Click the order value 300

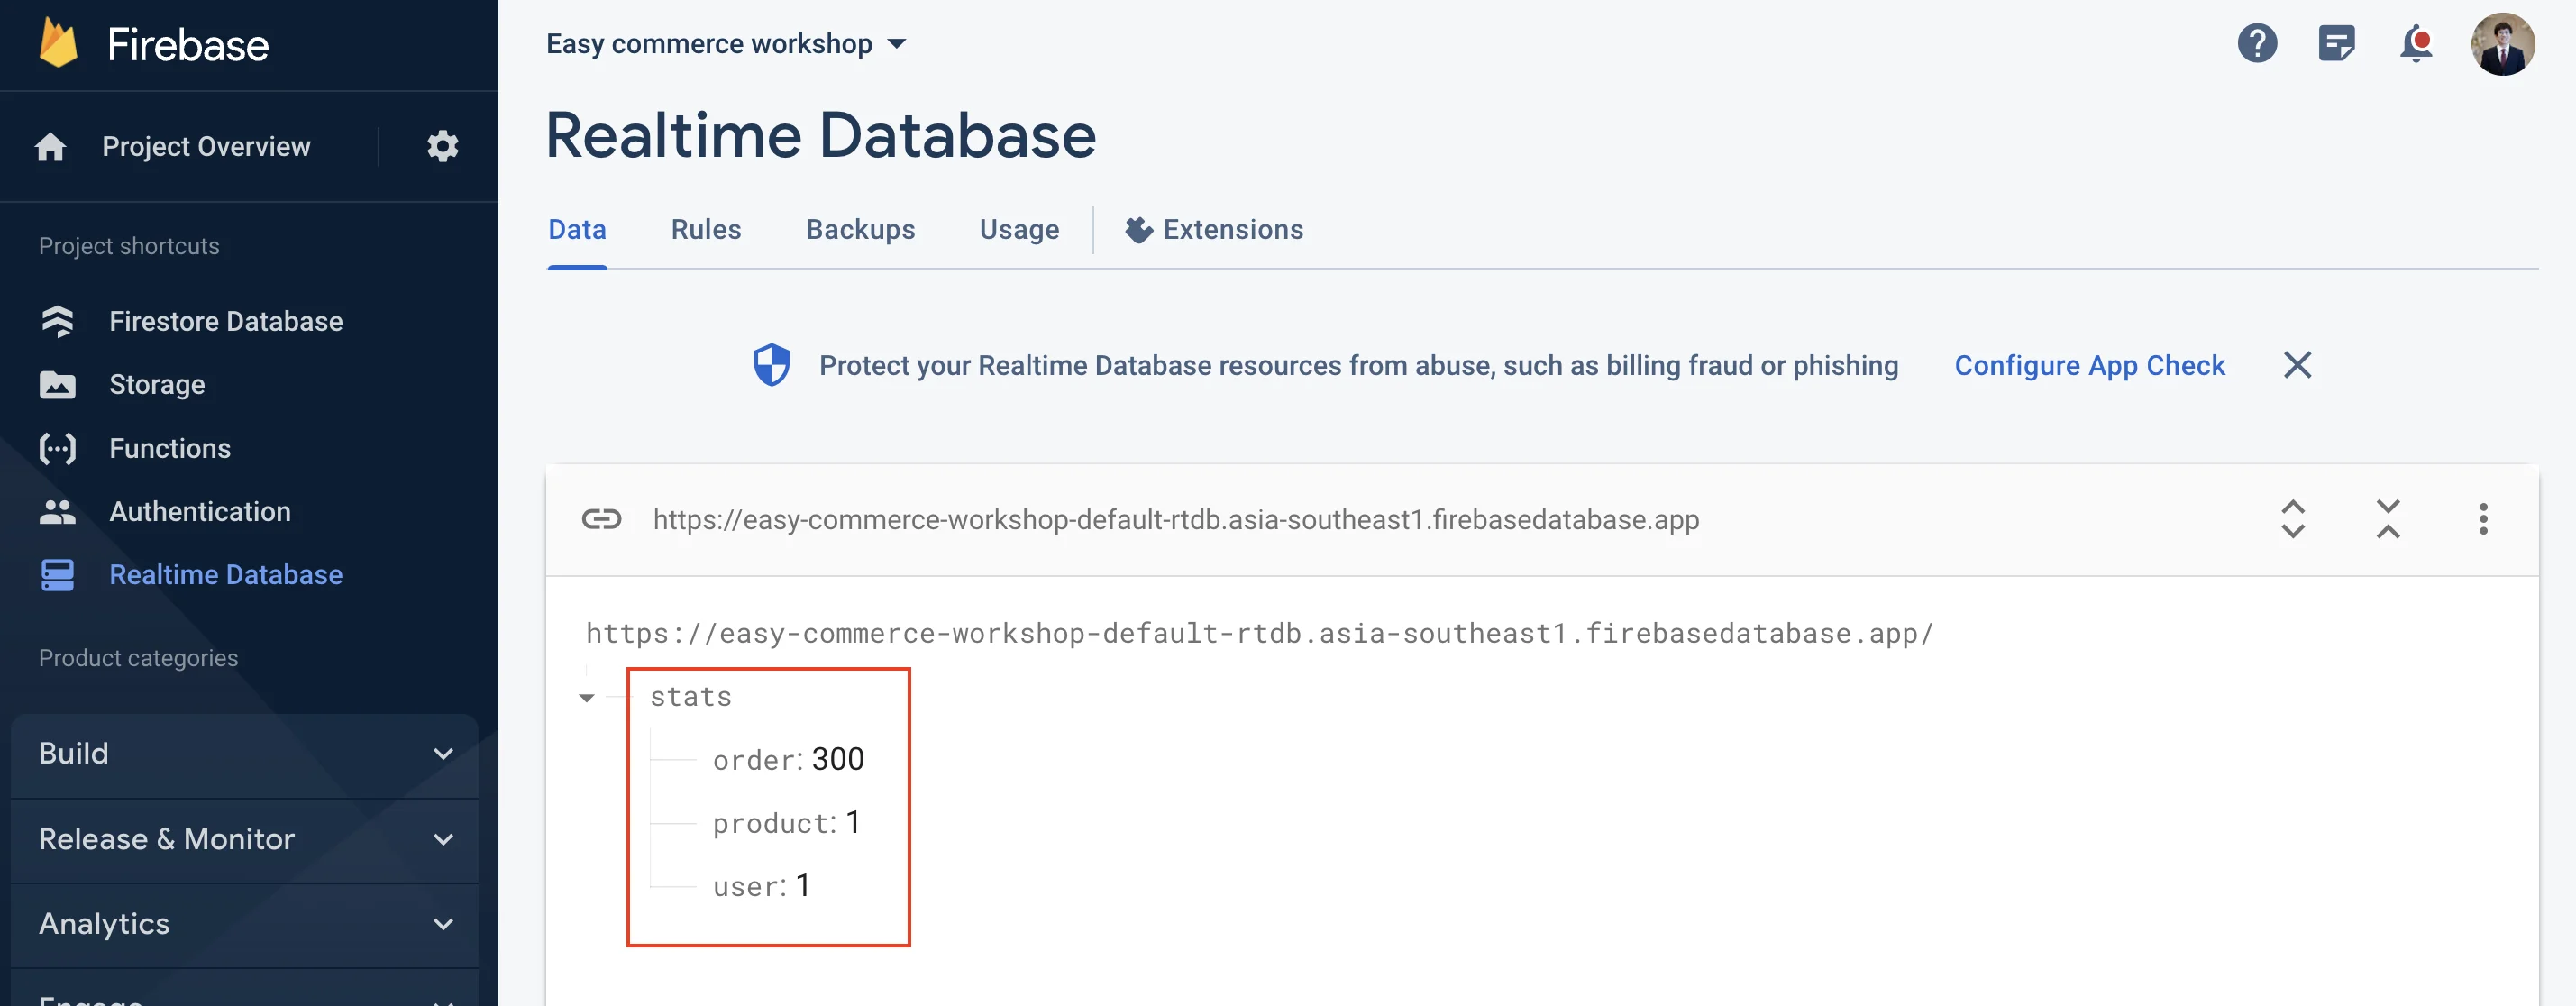point(838,760)
